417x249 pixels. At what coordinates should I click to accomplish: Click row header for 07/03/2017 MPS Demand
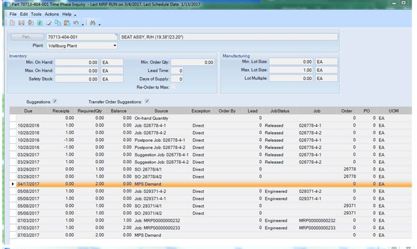pyautogui.click(x=13, y=235)
